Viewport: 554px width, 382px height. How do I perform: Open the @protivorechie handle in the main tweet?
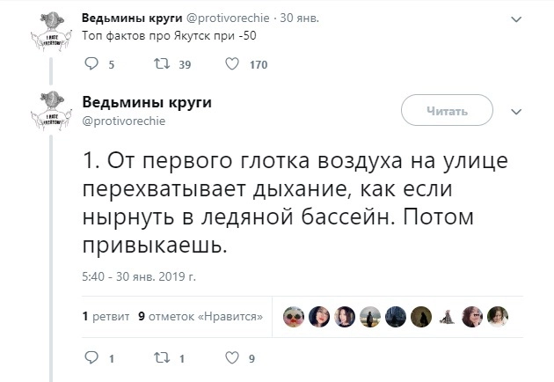124,120
